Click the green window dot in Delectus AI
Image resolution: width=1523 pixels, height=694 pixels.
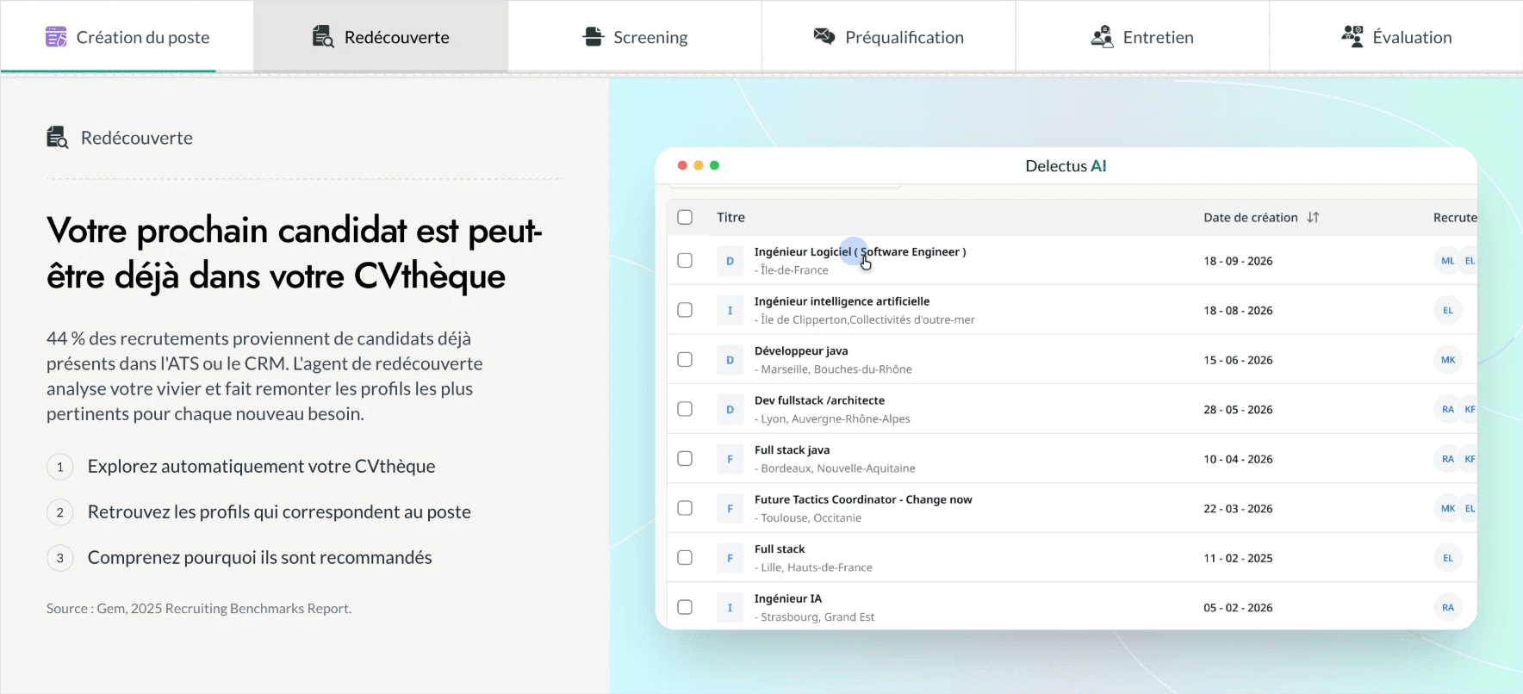714,165
